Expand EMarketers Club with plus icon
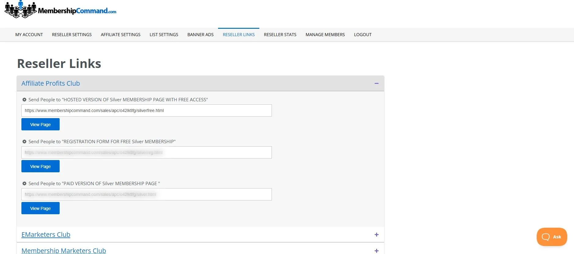Image resolution: width=574 pixels, height=254 pixels. click(376, 235)
